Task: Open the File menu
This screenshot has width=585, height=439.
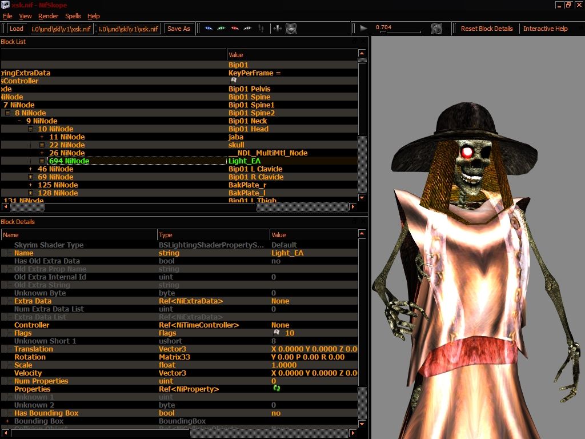Action: click(7, 16)
